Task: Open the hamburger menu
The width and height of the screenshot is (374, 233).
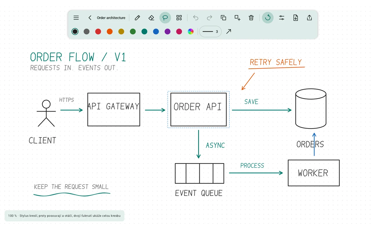Action: (76, 18)
